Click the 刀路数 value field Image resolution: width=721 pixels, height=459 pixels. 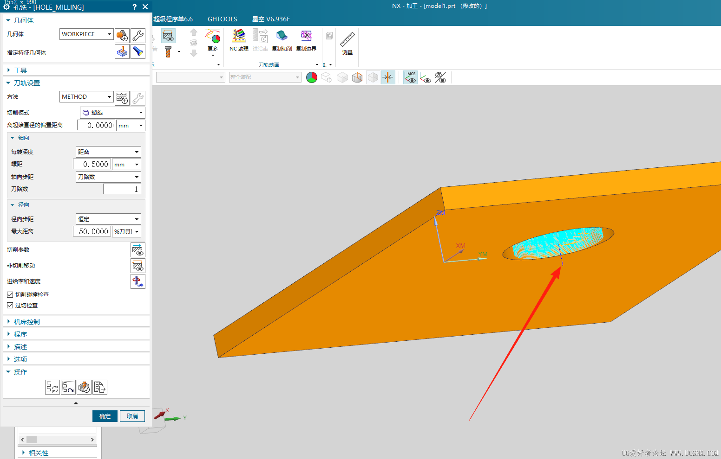[x=122, y=189]
